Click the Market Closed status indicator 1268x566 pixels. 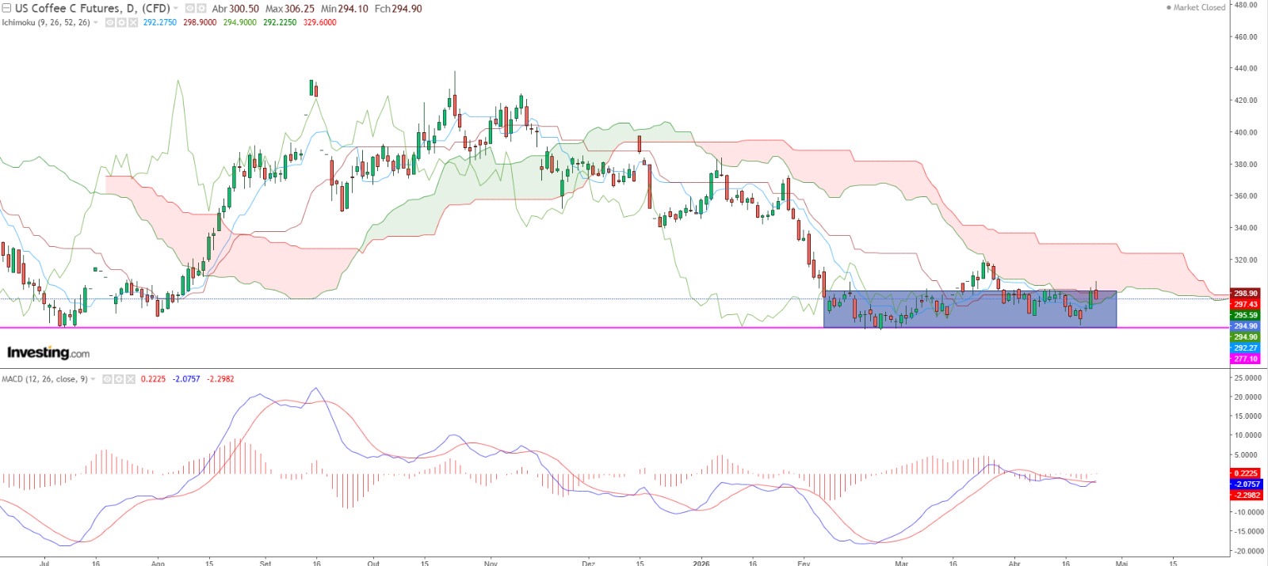[x=1196, y=8]
